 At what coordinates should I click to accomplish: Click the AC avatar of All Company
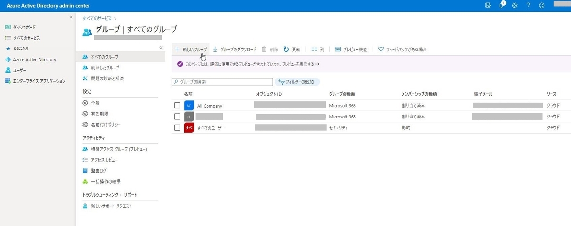click(189, 106)
